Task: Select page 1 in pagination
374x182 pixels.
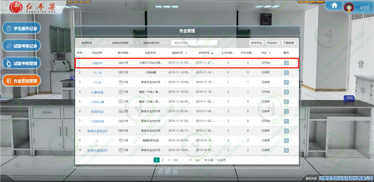Action: 157,160
